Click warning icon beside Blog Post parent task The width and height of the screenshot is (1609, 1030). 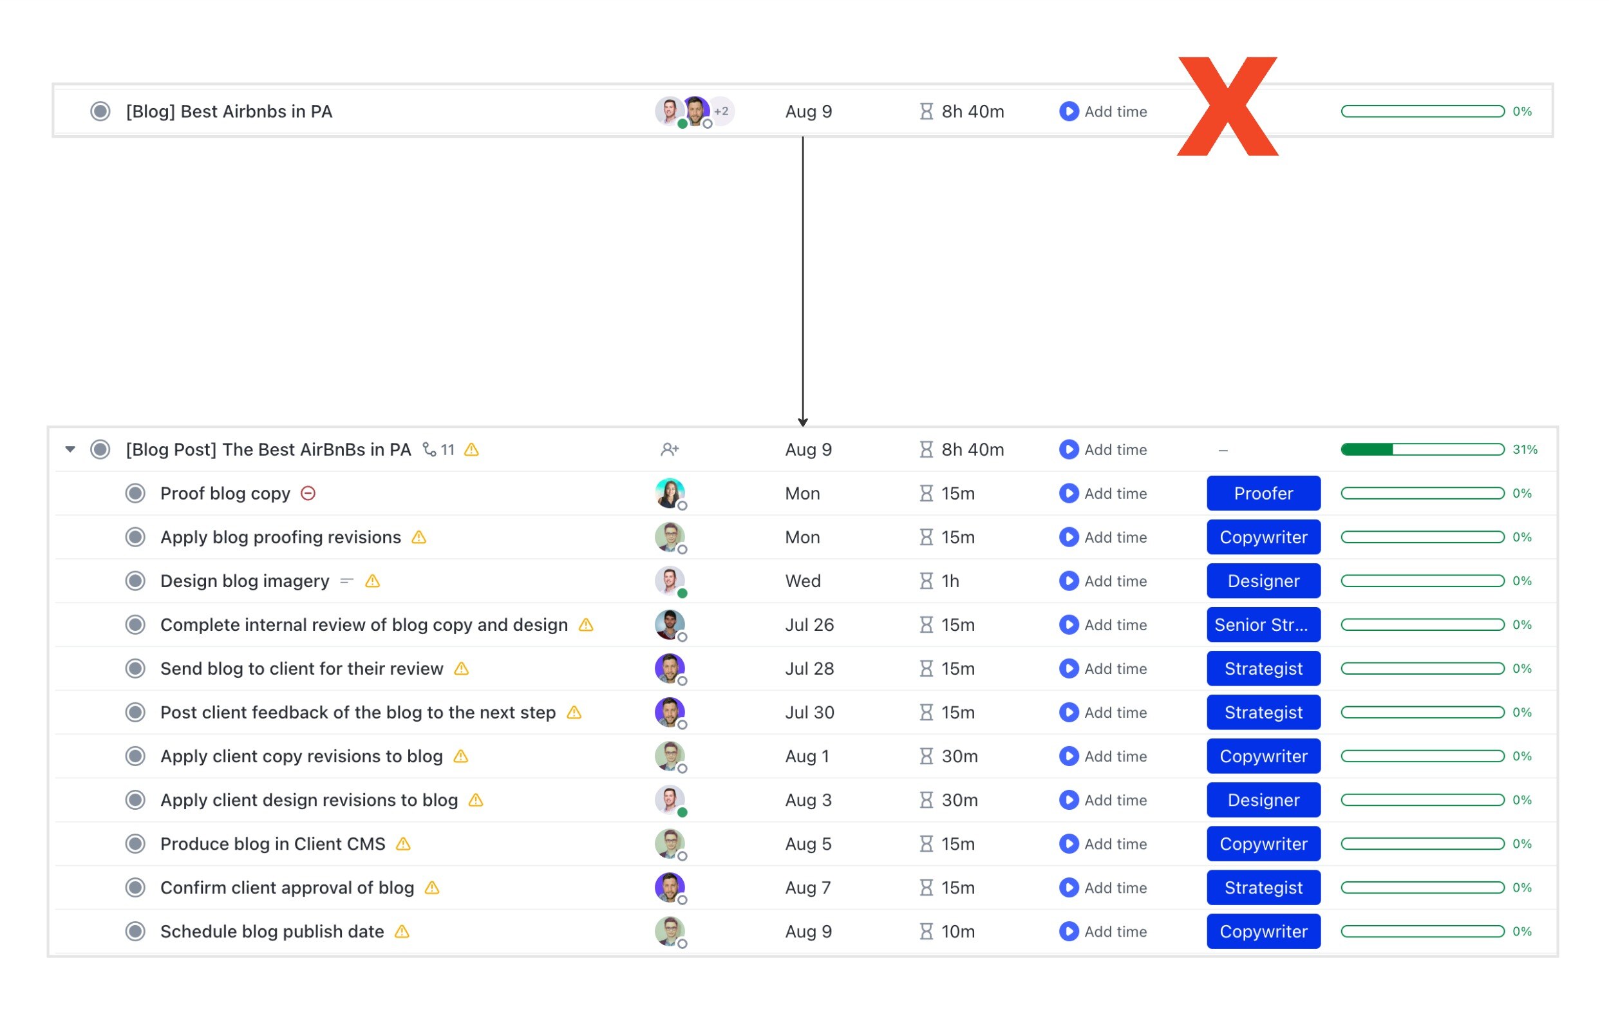471,449
